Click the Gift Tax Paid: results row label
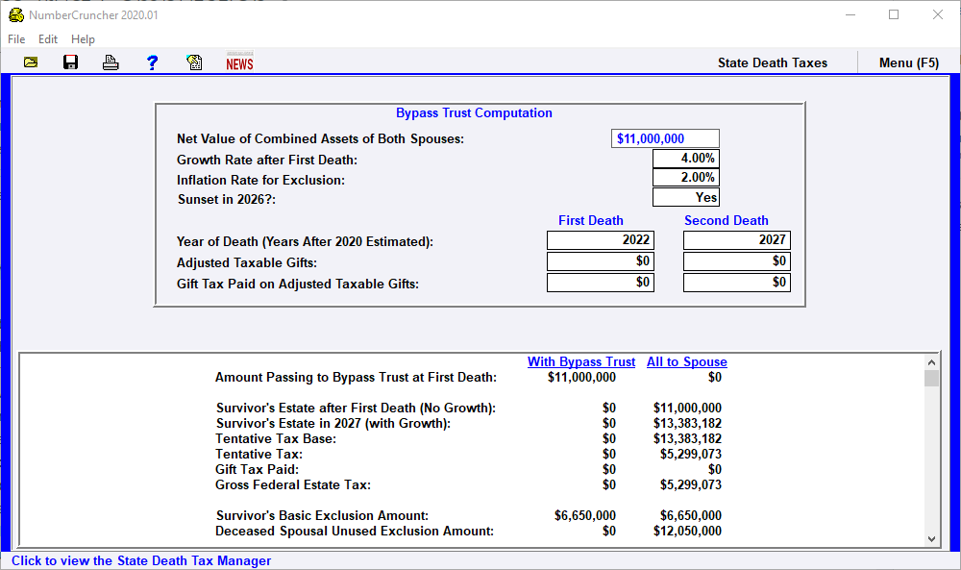This screenshot has width=961, height=570. click(257, 469)
